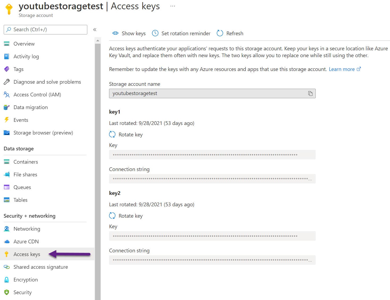Viewport: 390px width, 300px height.
Task: Click the Rotate key icon under key2
Action: click(112, 216)
